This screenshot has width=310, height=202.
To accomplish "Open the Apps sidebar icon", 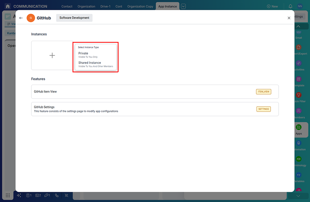I will [x=299, y=127].
